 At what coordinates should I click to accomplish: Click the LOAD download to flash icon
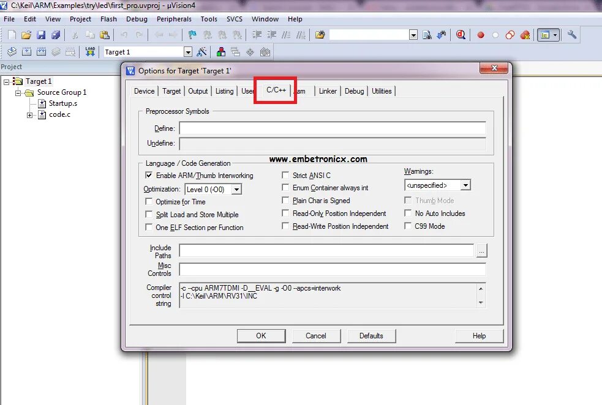pos(90,52)
